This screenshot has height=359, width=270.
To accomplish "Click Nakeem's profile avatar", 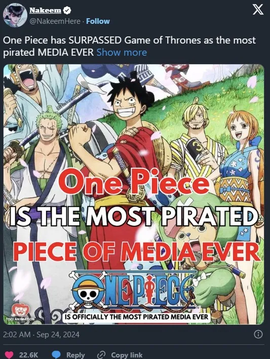I will [15, 15].
